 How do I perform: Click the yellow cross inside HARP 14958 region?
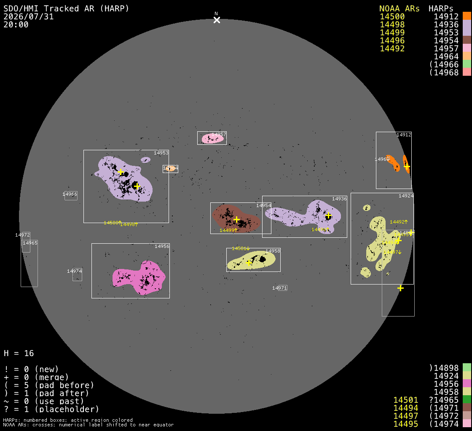[x=249, y=263]
